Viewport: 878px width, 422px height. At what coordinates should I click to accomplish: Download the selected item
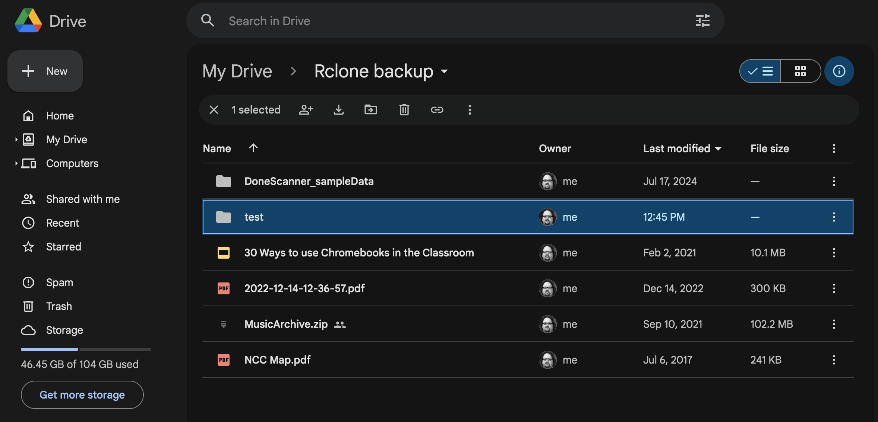338,110
